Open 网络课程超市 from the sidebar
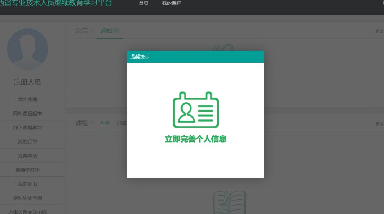The width and height of the screenshot is (384, 214). [x=27, y=114]
